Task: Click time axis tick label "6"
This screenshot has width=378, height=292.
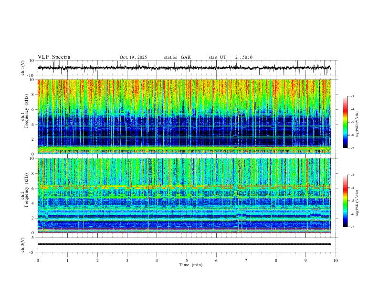Action: 216,261
